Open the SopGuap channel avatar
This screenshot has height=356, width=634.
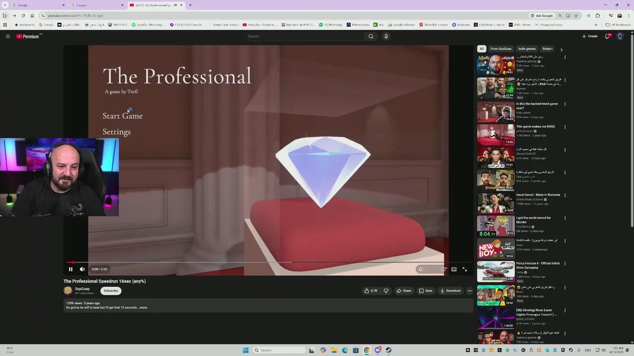(x=68, y=291)
